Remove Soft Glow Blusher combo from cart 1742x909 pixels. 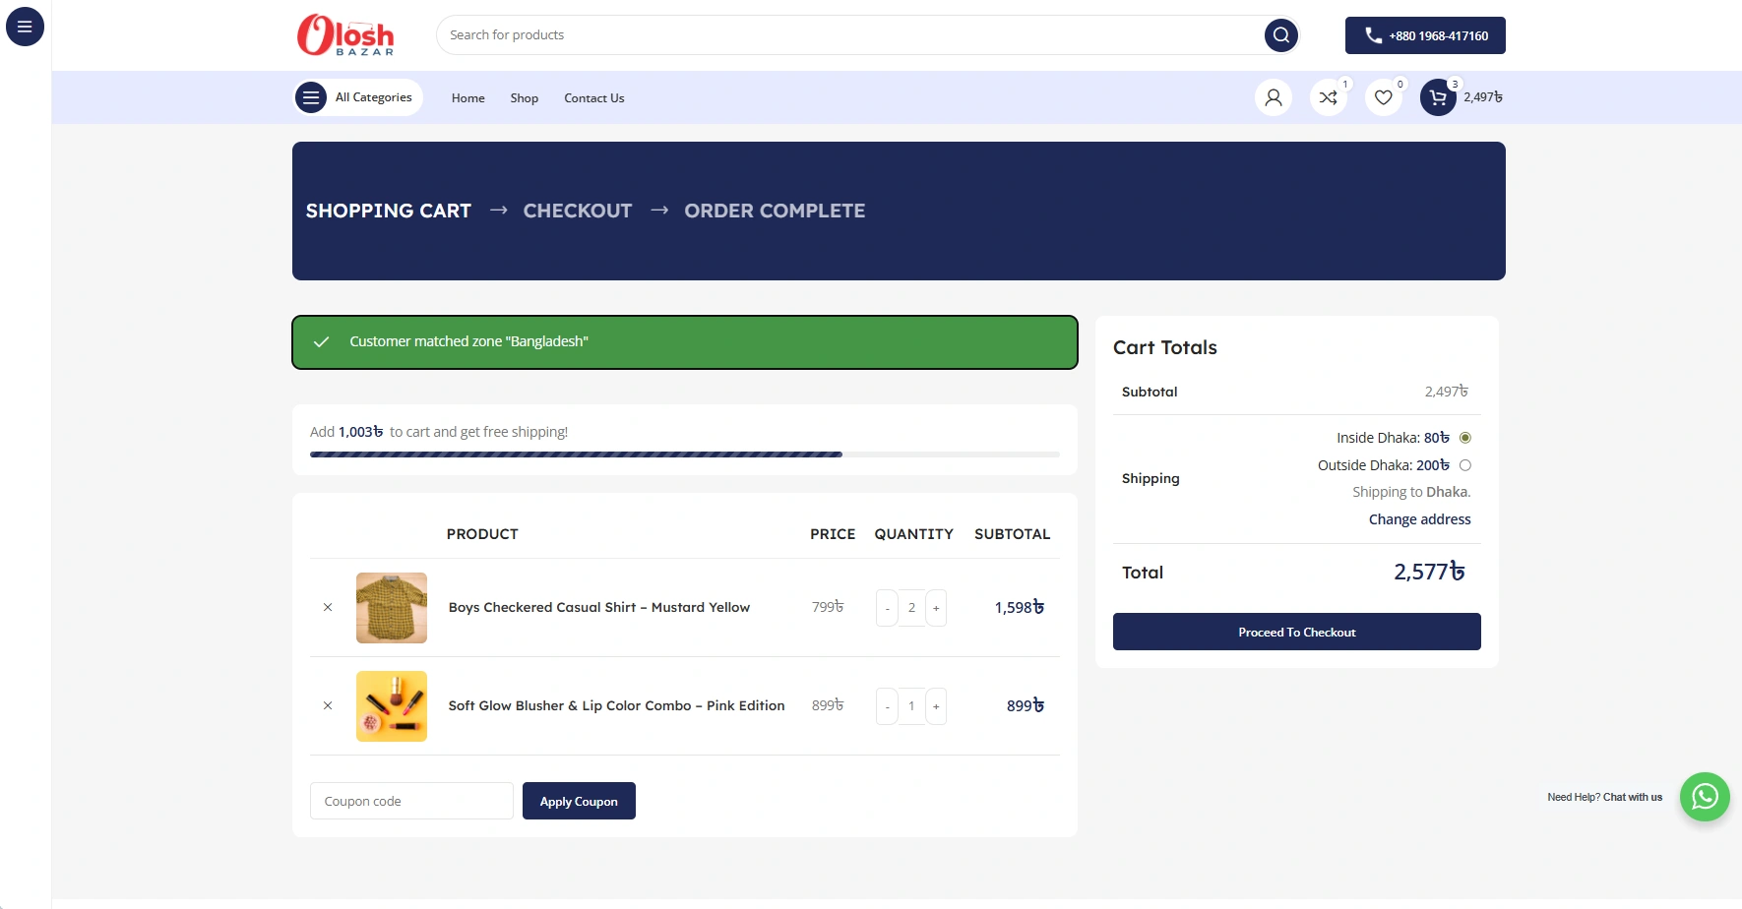tap(328, 706)
